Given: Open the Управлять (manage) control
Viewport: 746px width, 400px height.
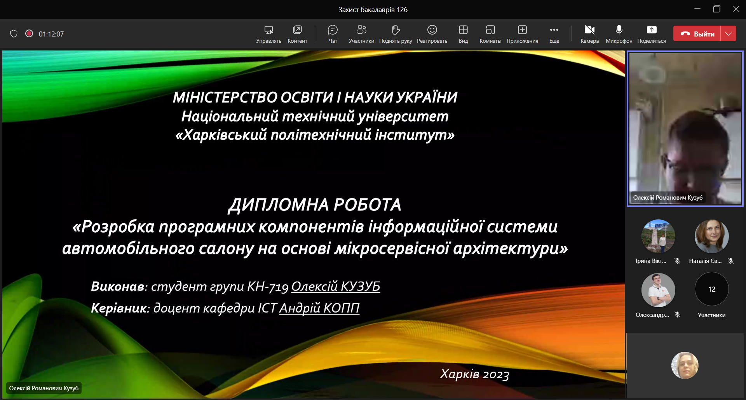Looking at the screenshot, I should click(268, 34).
